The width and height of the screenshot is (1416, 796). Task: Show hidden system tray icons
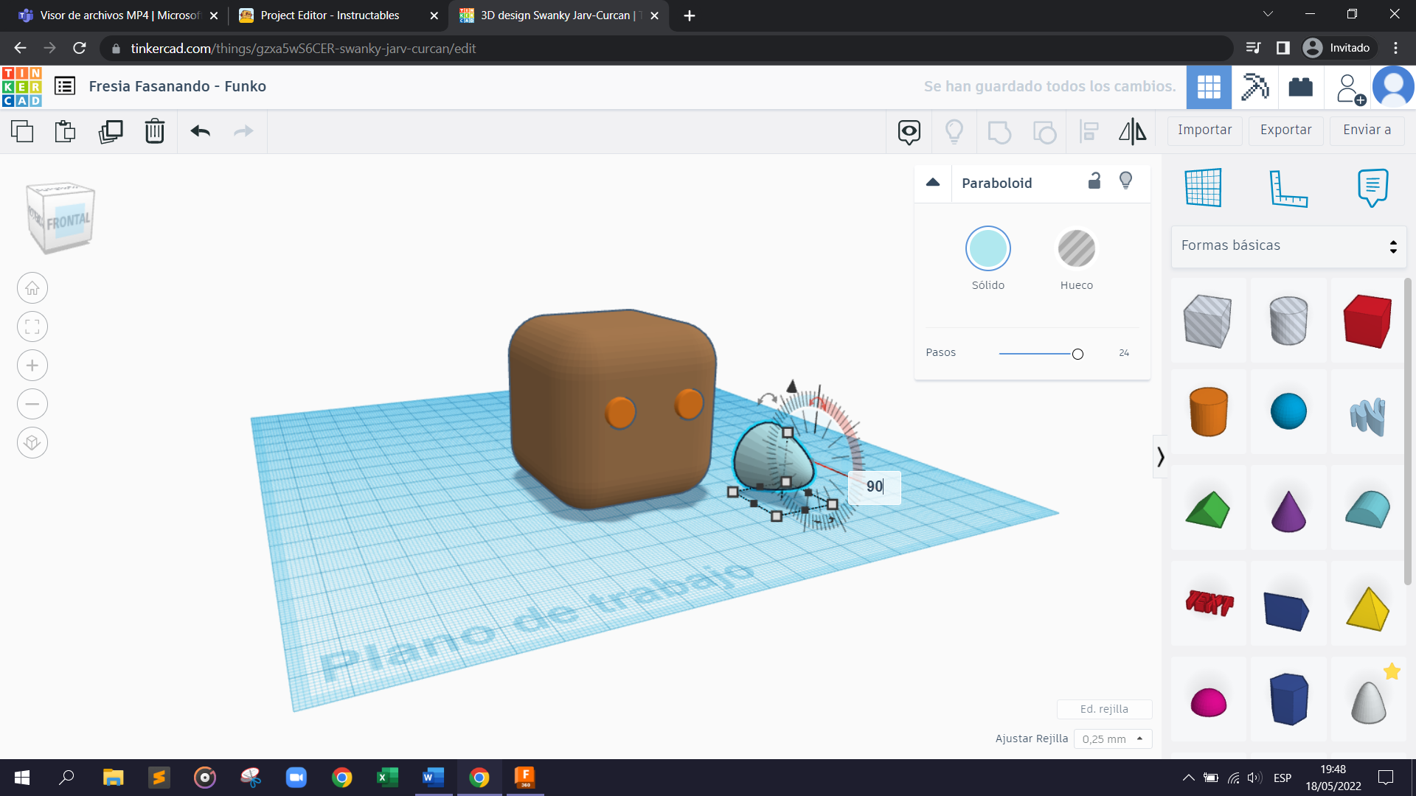point(1188,778)
